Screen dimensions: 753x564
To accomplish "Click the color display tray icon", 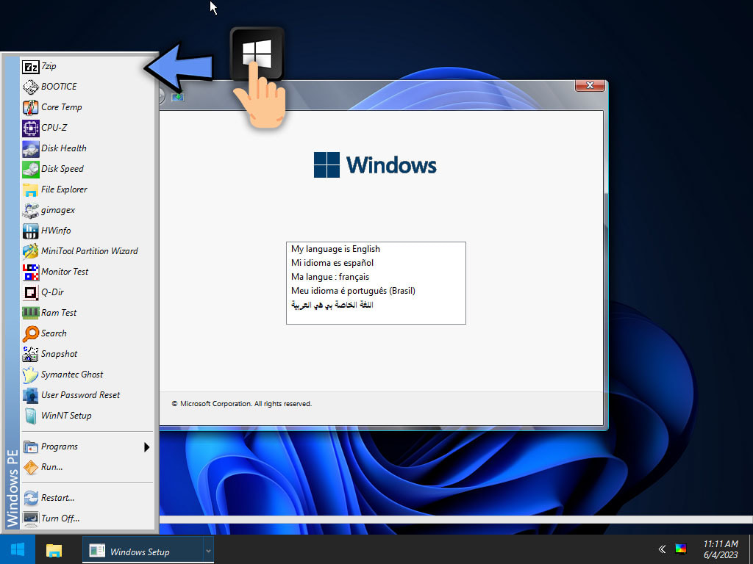I will pyautogui.click(x=681, y=549).
